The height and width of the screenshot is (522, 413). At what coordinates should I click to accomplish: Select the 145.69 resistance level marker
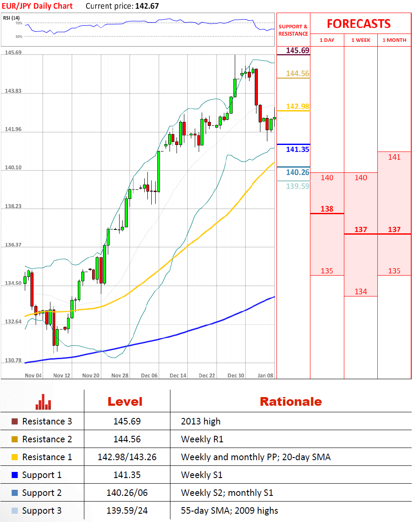pyautogui.click(x=298, y=51)
